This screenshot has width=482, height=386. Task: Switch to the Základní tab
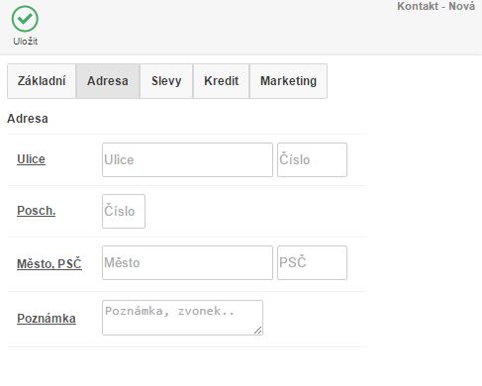pyautogui.click(x=42, y=81)
